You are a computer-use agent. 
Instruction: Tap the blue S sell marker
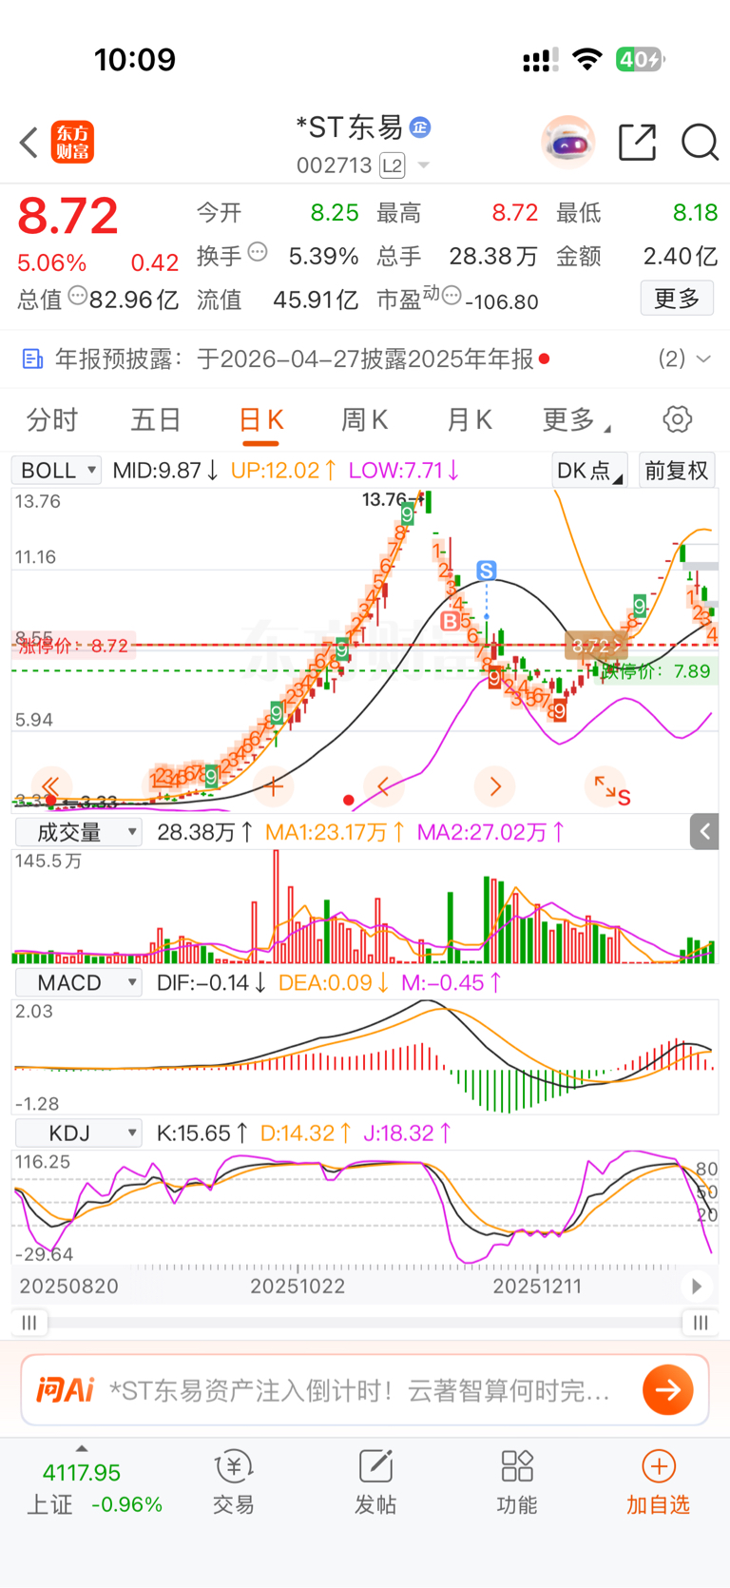(487, 571)
